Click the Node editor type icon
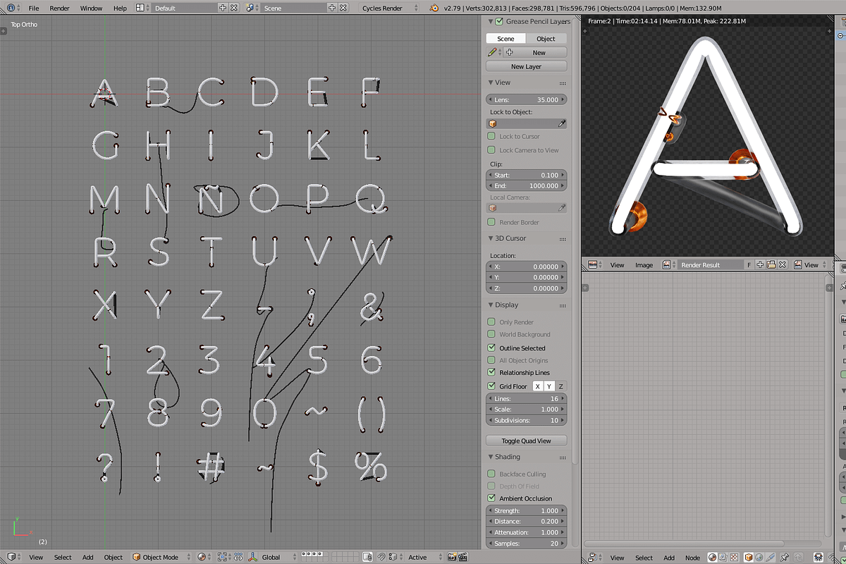 click(592, 557)
